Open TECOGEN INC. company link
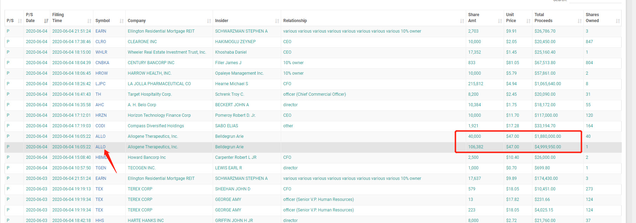636x223 pixels. [x=141, y=168]
